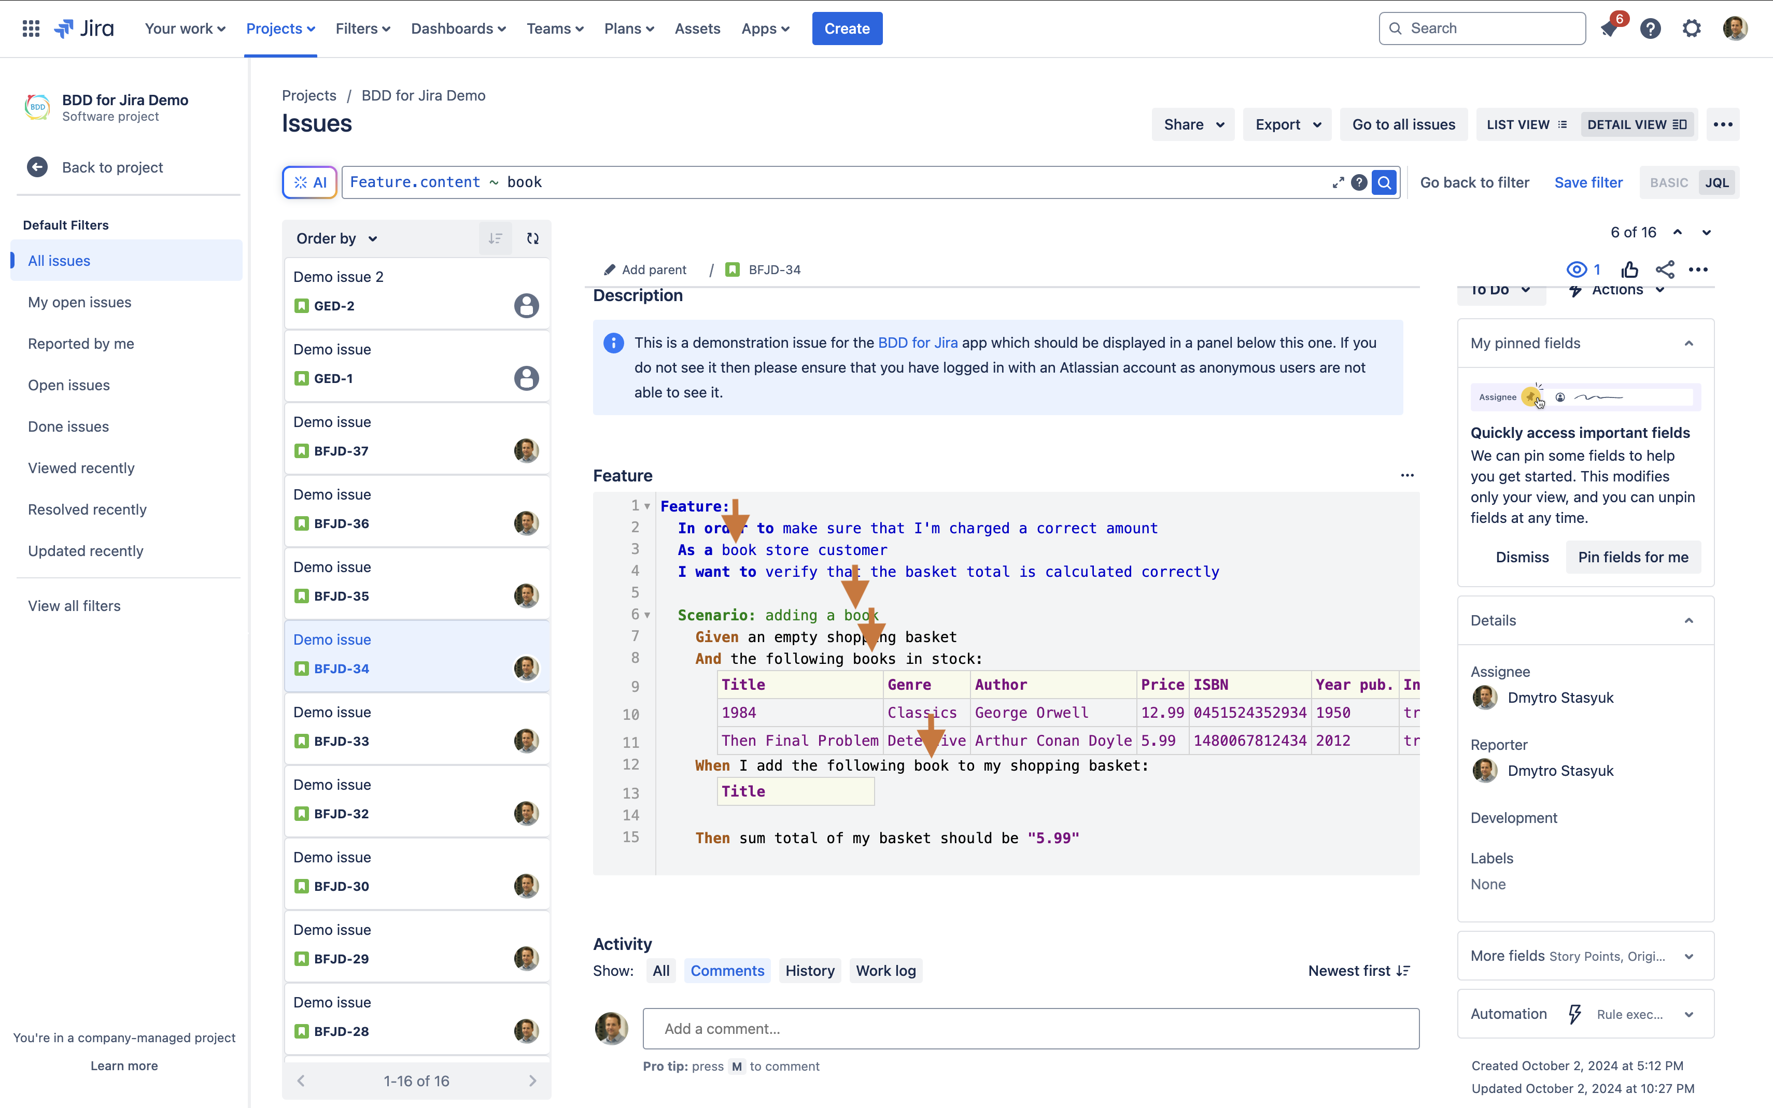Viewport: 1773px width, 1108px height.
Task: Open the issue more actions ellipsis
Action: [1698, 269]
